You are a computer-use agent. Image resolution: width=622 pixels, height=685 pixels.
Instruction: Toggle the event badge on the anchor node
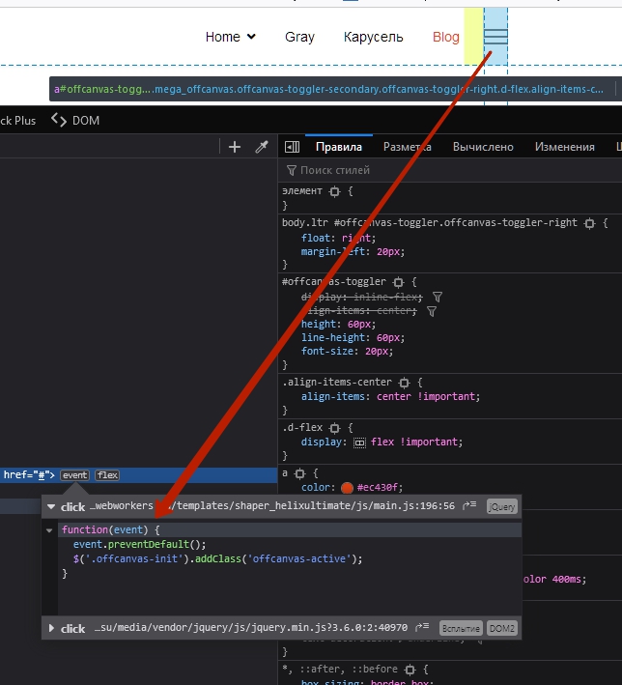74,474
